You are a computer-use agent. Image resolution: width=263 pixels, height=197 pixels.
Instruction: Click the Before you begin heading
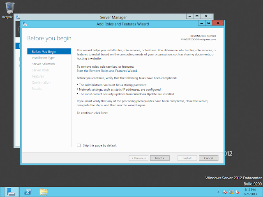point(49,38)
